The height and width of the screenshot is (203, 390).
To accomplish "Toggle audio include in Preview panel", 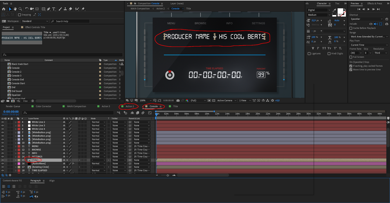I will pos(375,24).
